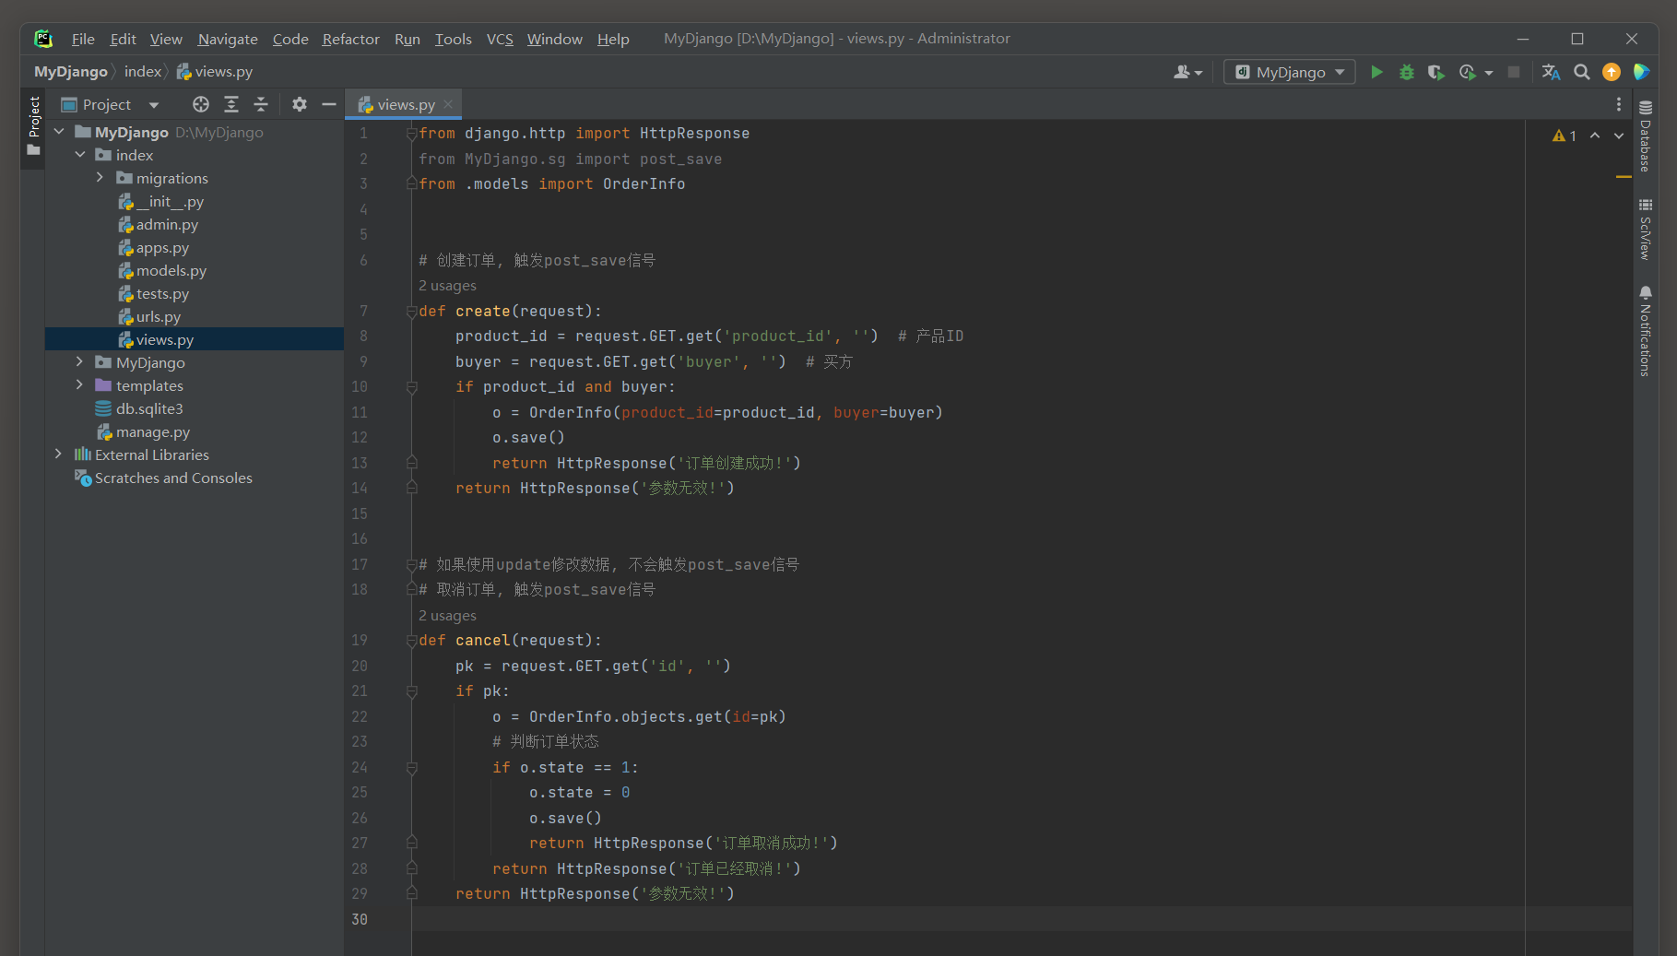Screen dimensions: 1677x956
Task: Collapse all items in Project tree
Action: (x=261, y=104)
